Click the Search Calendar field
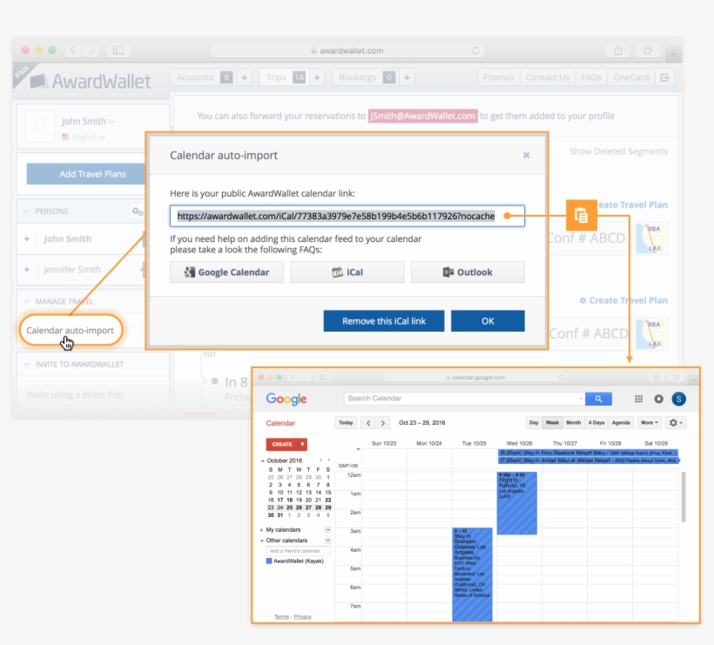Screen dimensions: 714x645 pos(464,399)
